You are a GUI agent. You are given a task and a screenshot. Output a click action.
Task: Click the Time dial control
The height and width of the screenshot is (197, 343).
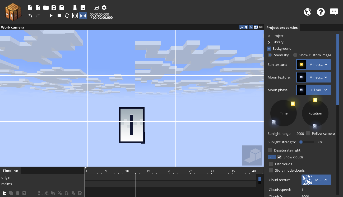(284, 113)
